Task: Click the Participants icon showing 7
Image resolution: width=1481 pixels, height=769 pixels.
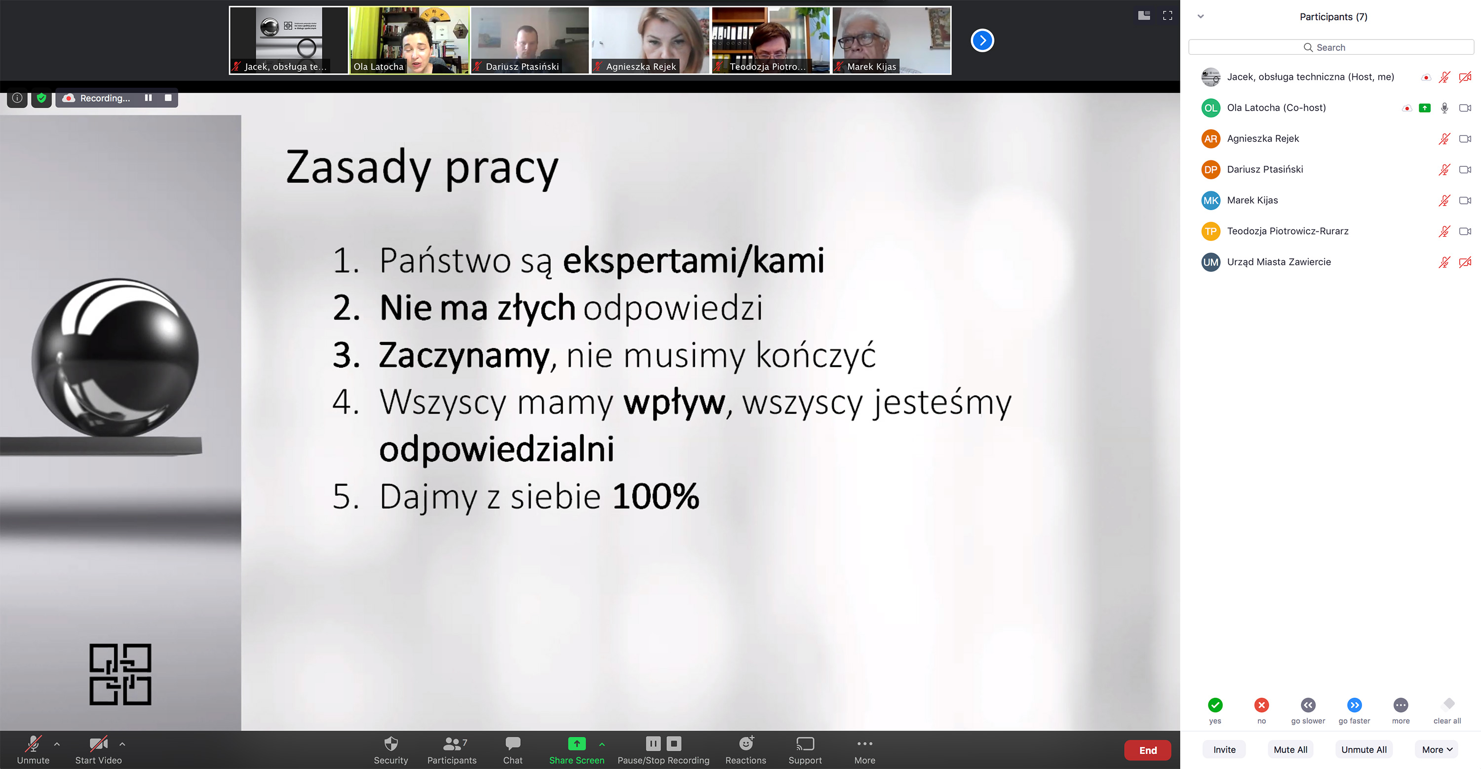Action: tap(453, 749)
